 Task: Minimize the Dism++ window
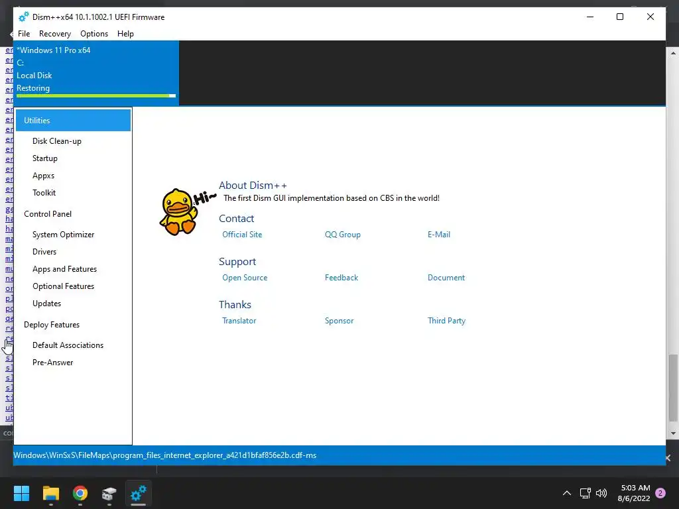[589, 17]
